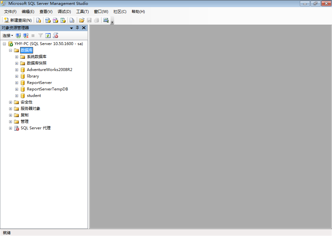Open the 窗口(W) menu

tap(101, 12)
